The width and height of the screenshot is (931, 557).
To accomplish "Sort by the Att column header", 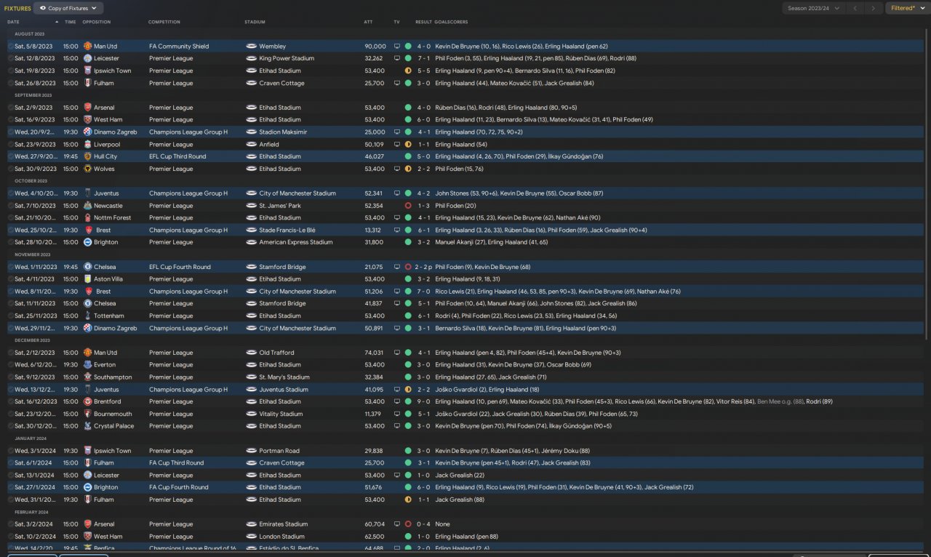I will 368,22.
